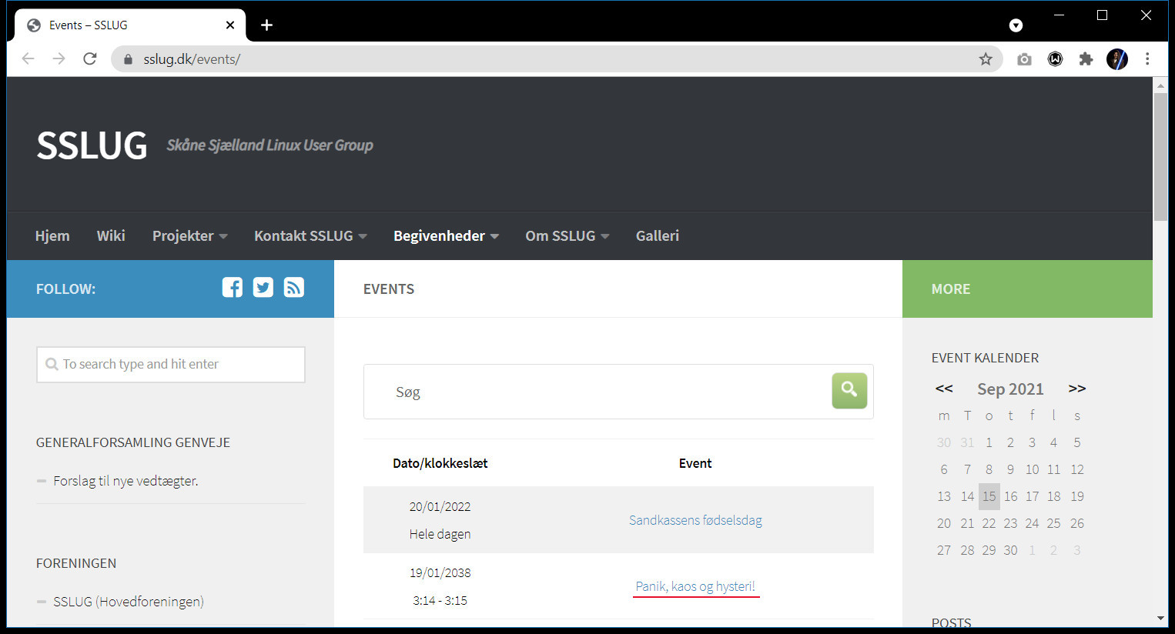Open browser Extensions puzzle icon

click(x=1086, y=59)
